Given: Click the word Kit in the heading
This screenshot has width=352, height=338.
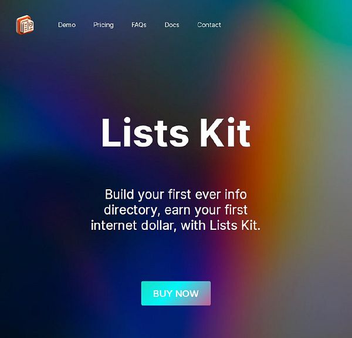Looking at the screenshot, I should 225,132.
